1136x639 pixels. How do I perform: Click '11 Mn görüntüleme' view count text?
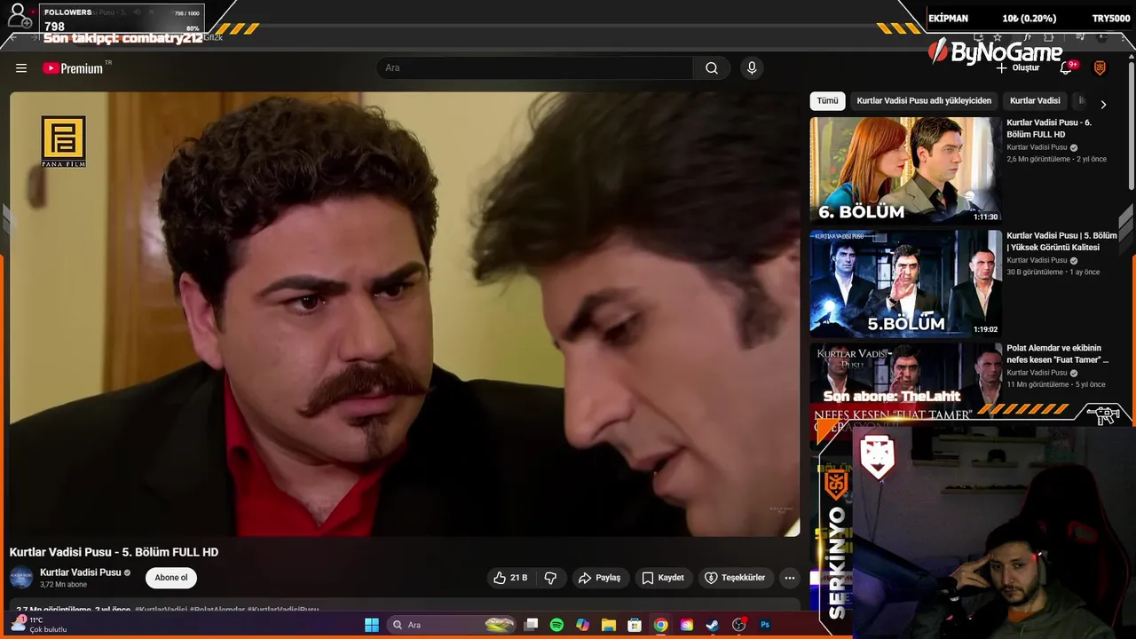point(1037,385)
